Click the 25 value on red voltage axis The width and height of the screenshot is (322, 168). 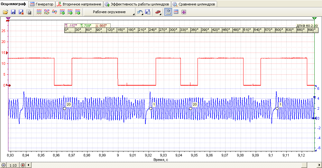point(3,31)
